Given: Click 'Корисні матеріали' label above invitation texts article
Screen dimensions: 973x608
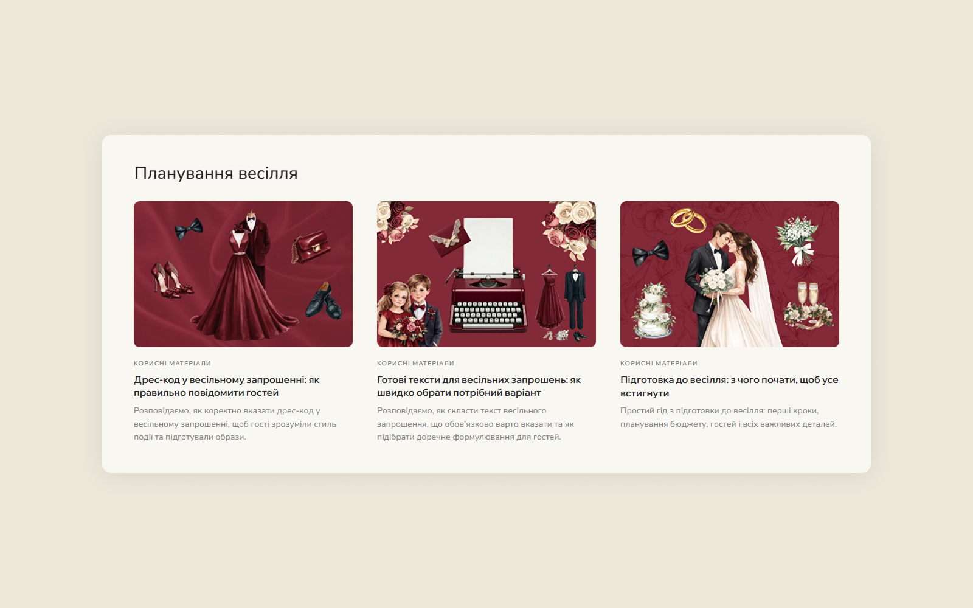Looking at the screenshot, I should (x=416, y=363).
